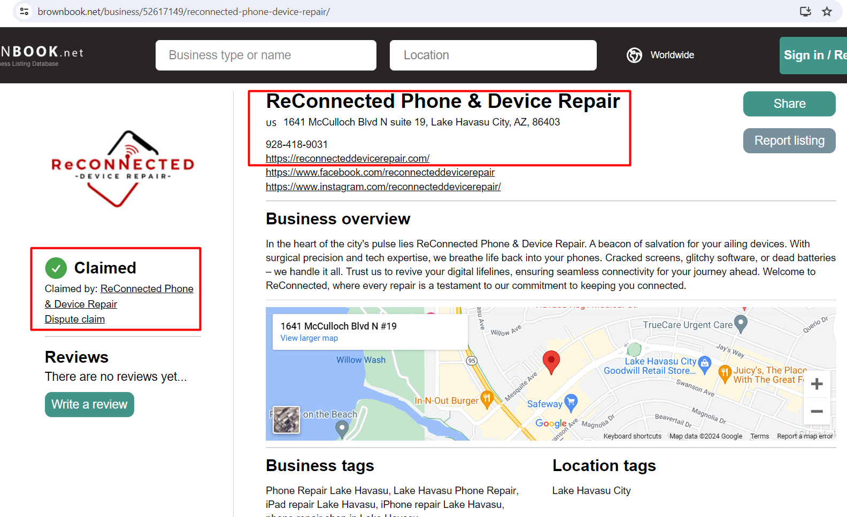Viewport: 847px width, 517px height.
Task: Click the ReConnected Device Repair logo
Action: click(122, 169)
